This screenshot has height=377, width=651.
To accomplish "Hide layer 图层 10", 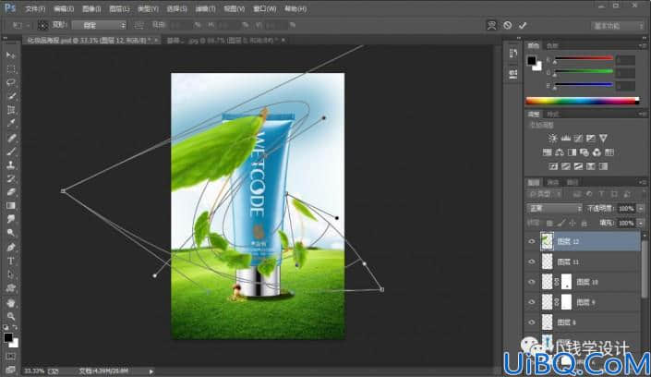I will pyautogui.click(x=532, y=282).
